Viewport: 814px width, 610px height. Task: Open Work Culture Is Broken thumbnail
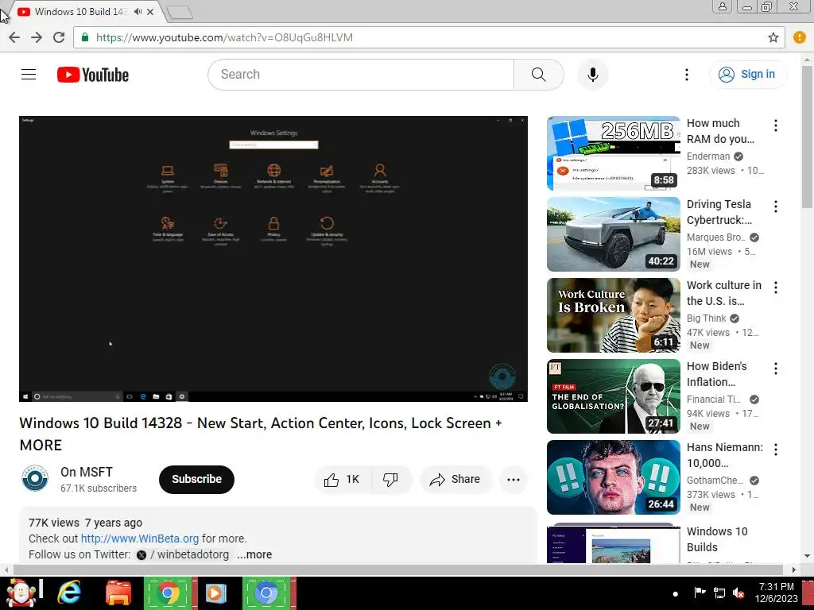pyautogui.click(x=613, y=315)
